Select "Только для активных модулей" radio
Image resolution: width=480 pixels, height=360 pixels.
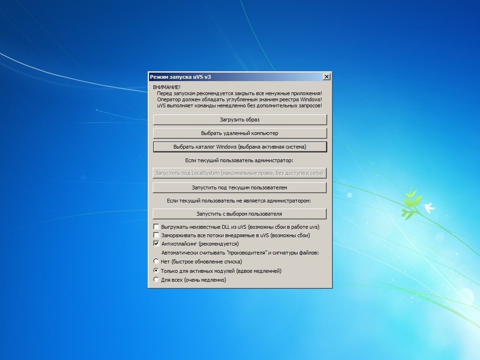coord(156,270)
